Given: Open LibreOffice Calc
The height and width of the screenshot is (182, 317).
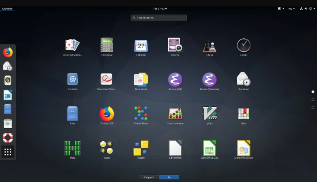Looking at the screenshot, I should point(209,150).
